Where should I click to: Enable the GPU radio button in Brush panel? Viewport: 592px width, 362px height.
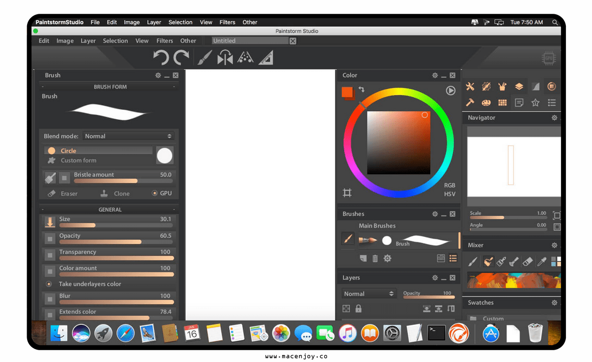tap(155, 194)
